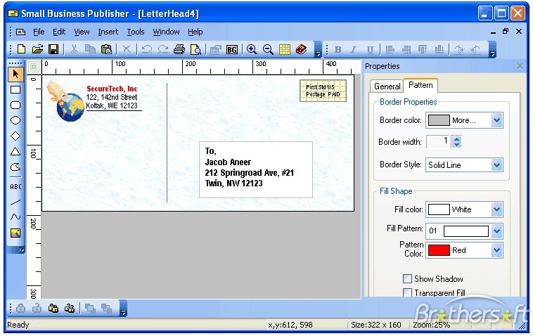Zoom out with the minus magnifier
The image size is (533, 336).
pos(268,49)
